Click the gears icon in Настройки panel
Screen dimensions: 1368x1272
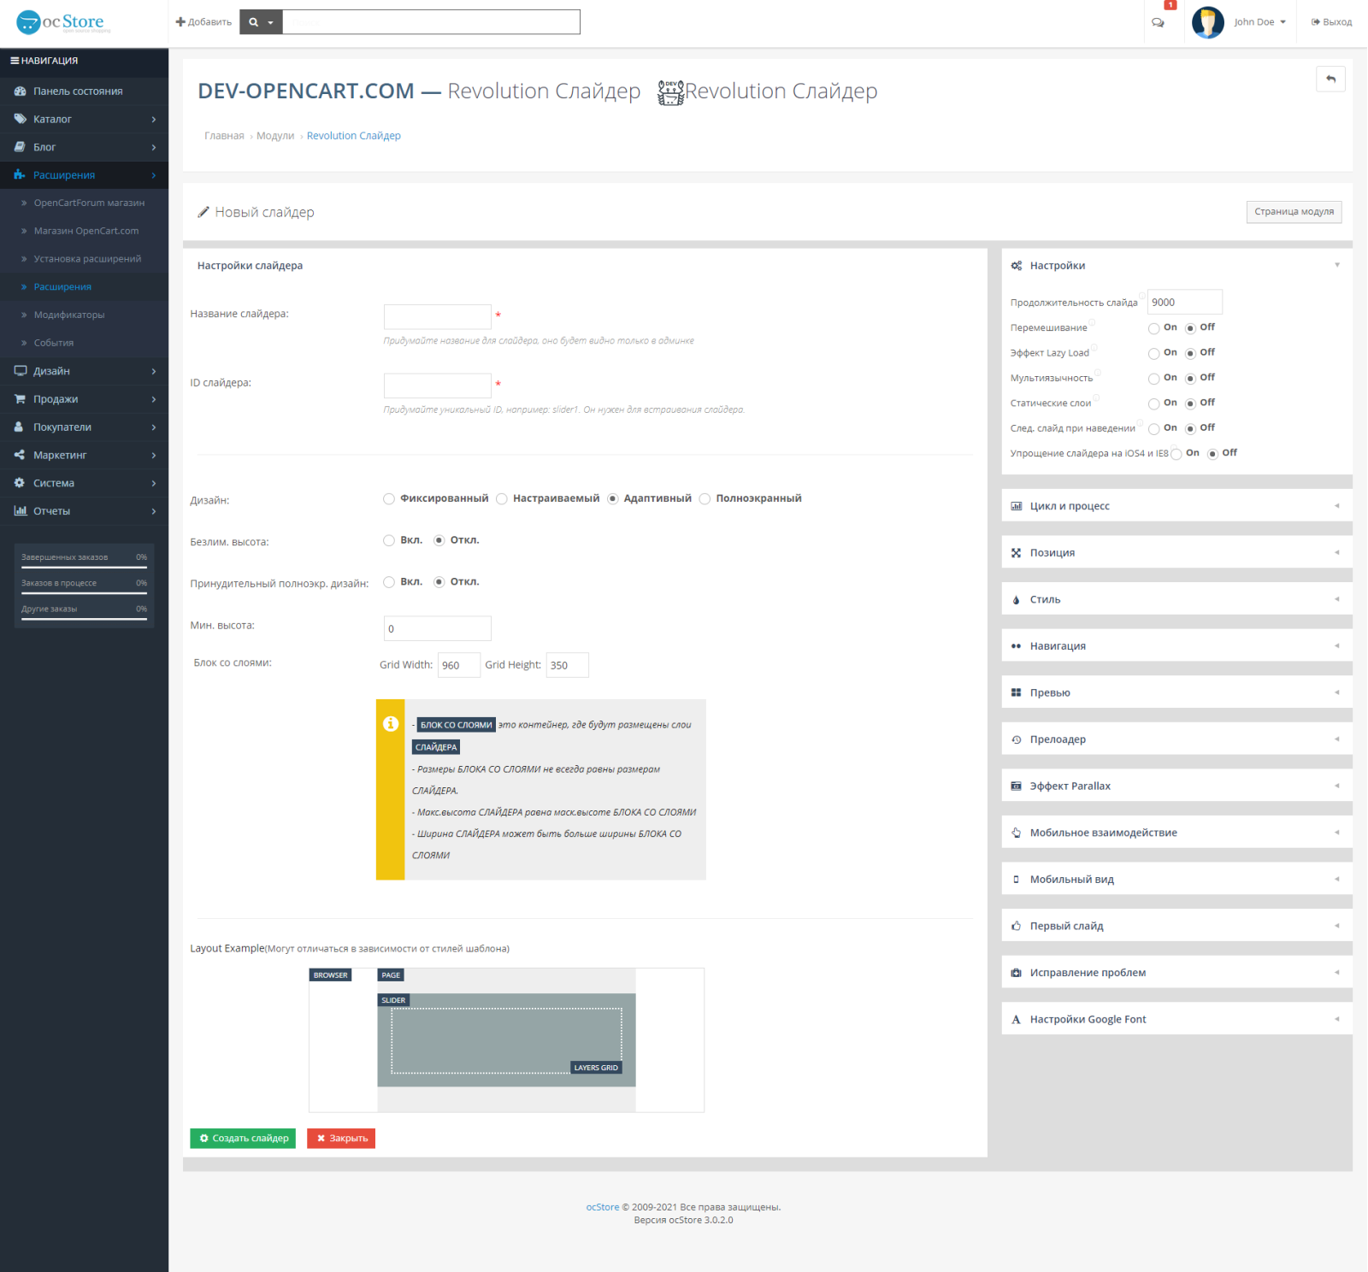[1016, 266]
